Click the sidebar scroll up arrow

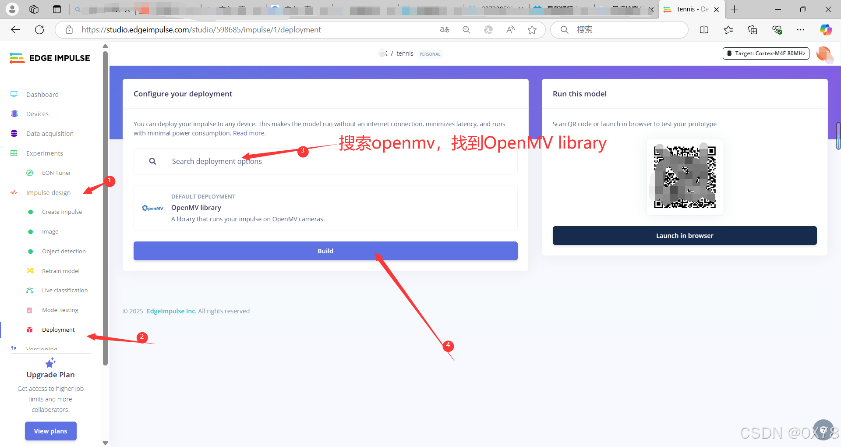[x=105, y=46]
